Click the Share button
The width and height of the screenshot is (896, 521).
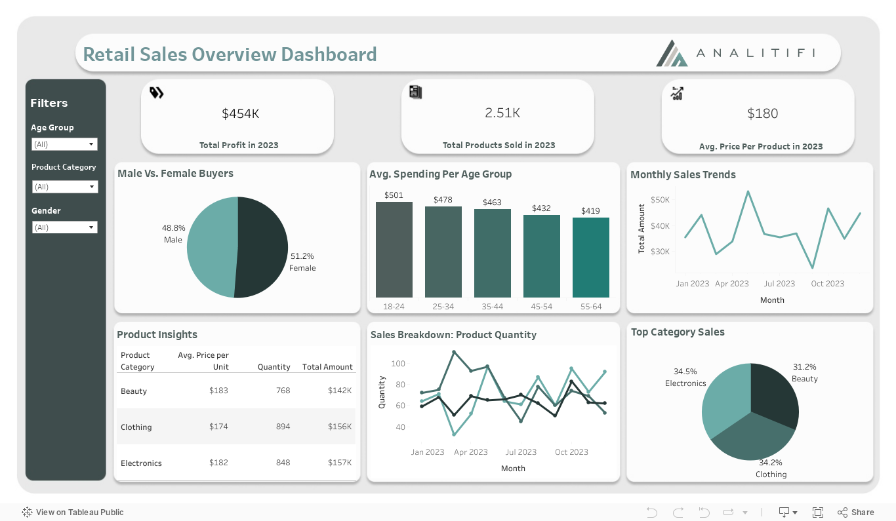pos(856,512)
